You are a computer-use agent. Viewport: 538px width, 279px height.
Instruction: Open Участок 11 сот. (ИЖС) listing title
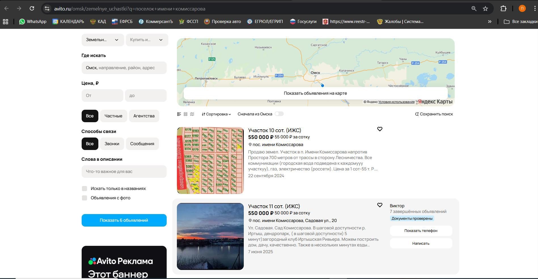coord(274,206)
